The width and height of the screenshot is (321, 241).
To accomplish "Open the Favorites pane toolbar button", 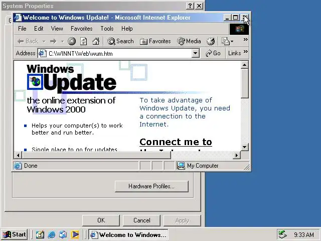I will (155, 41).
